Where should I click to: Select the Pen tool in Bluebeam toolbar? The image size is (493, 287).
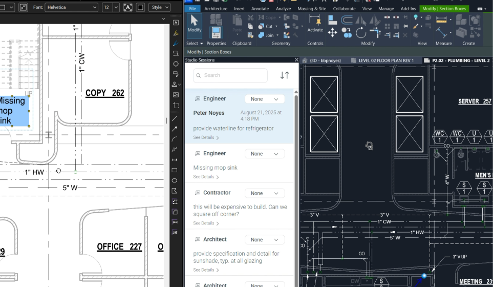(176, 44)
